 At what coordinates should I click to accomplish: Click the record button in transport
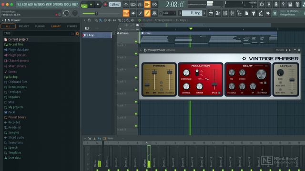click(x=105, y=4)
